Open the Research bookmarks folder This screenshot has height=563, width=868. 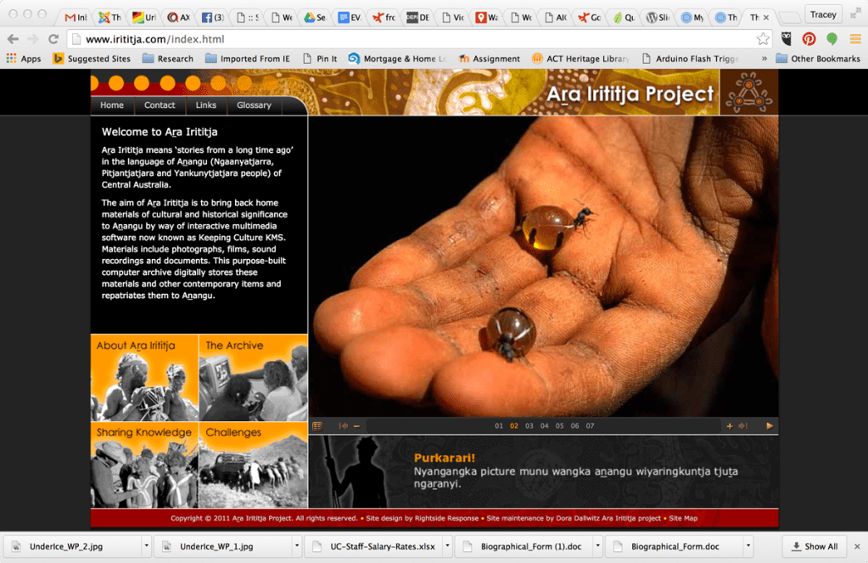point(168,59)
